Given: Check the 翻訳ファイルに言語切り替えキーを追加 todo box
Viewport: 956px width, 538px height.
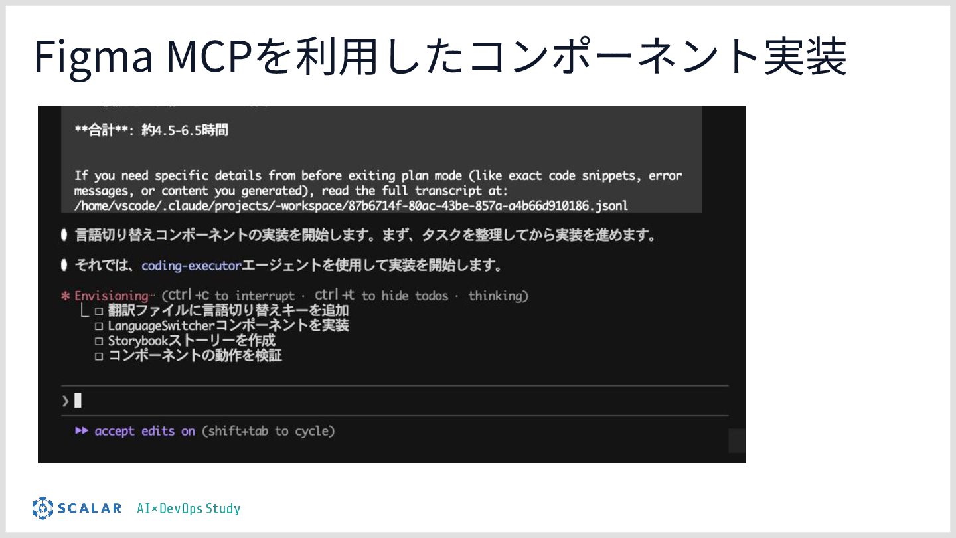Looking at the screenshot, I should pos(99,311).
